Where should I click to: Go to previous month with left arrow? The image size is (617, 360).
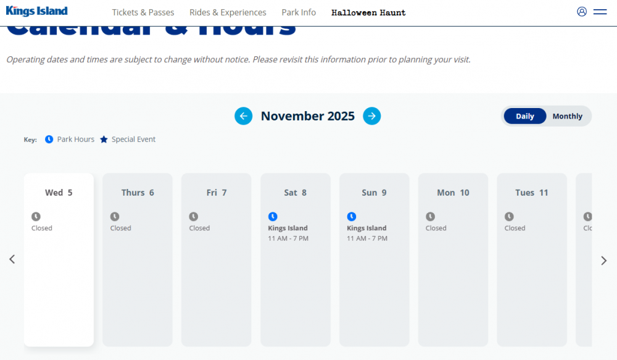click(244, 116)
